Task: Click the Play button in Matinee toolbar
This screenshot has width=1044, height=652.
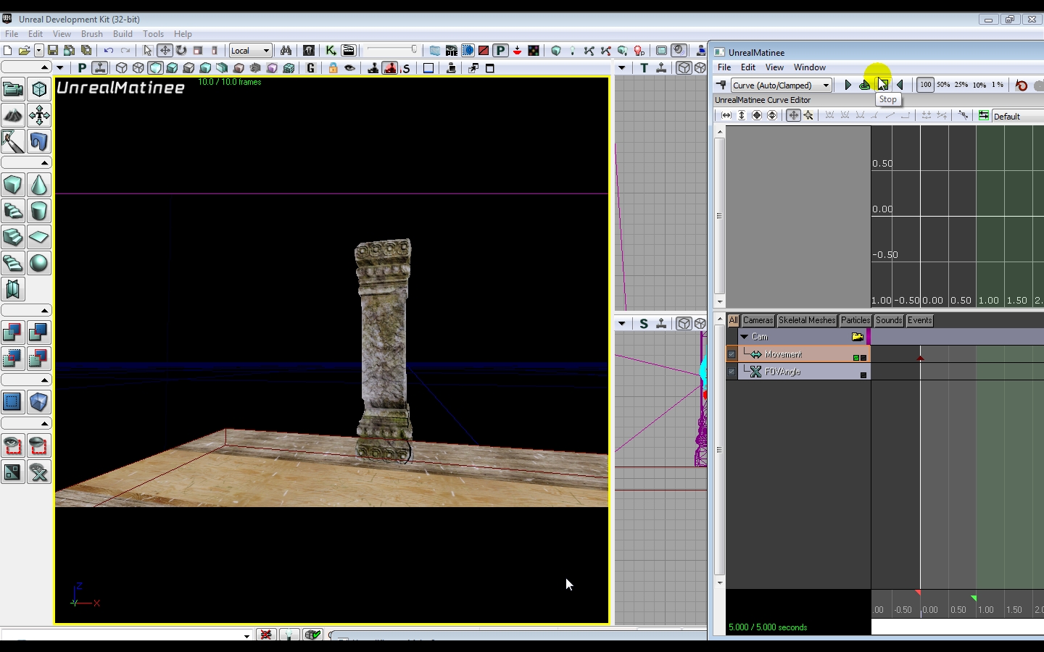Action: pos(848,85)
